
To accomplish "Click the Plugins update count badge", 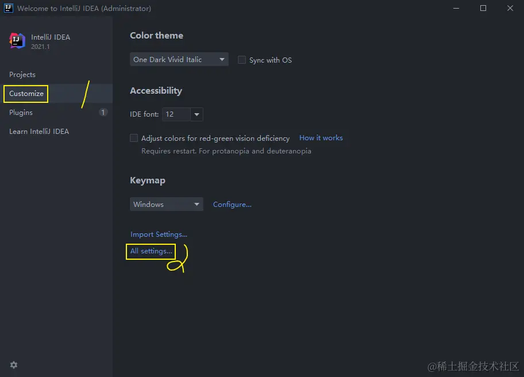I will [x=103, y=112].
